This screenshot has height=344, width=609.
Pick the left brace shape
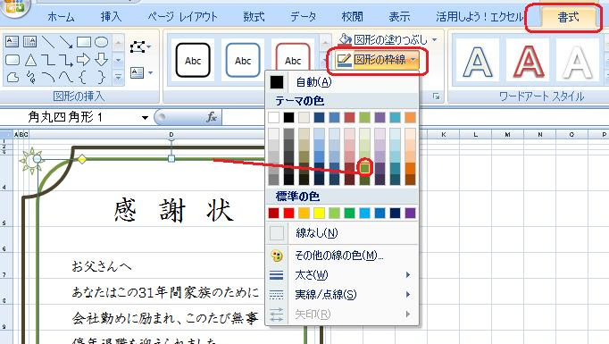click(x=82, y=78)
